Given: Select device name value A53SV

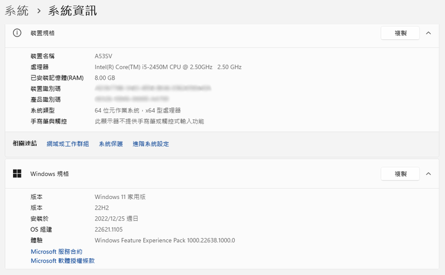Looking at the screenshot, I should pos(103,56).
